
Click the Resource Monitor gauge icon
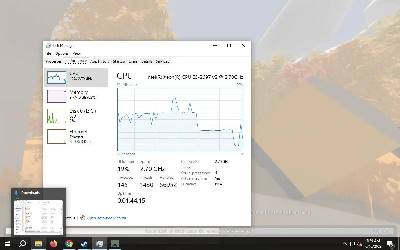[x=83, y=218]
